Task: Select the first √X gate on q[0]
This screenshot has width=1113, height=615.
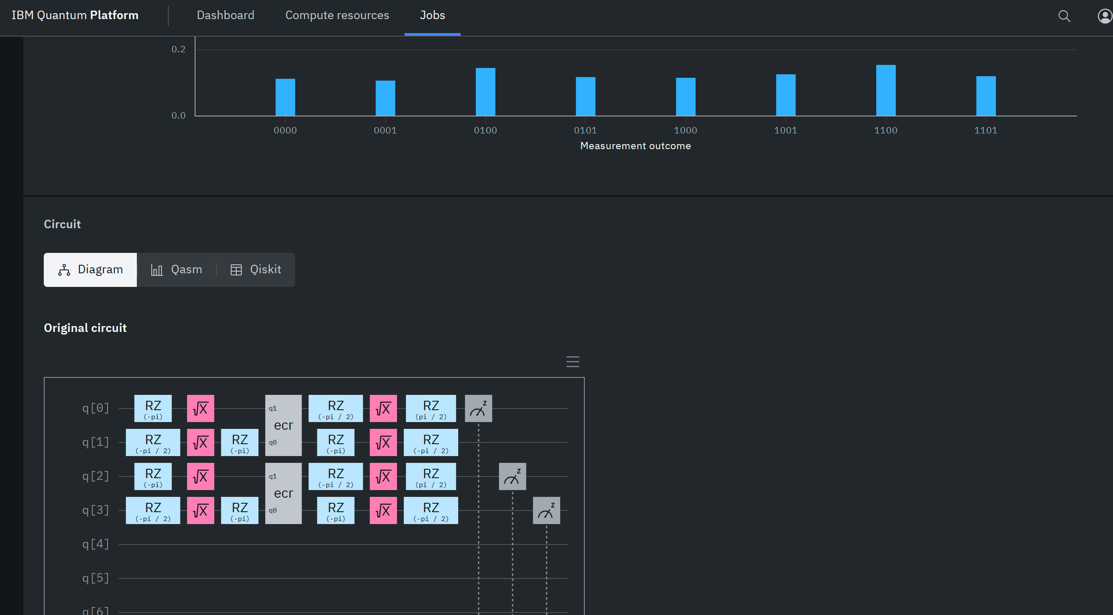Action: pyautogui.click(x=201, y=408)
